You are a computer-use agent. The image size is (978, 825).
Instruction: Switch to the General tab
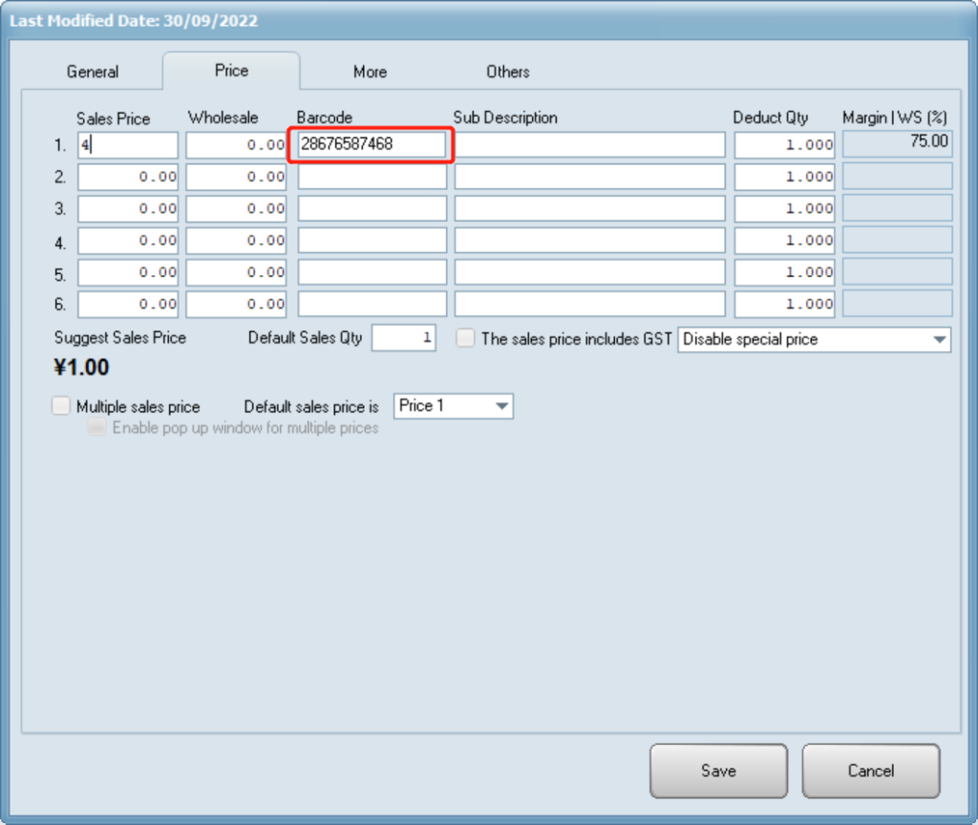(x=93, y=72)
